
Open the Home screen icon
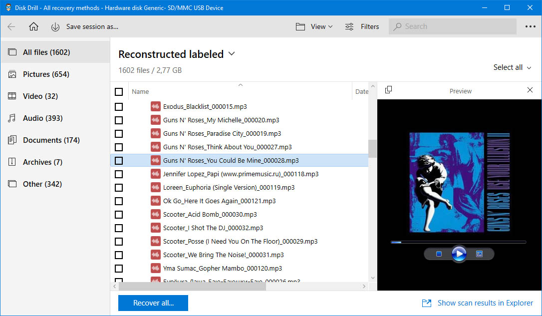click(x=33, y=26)
